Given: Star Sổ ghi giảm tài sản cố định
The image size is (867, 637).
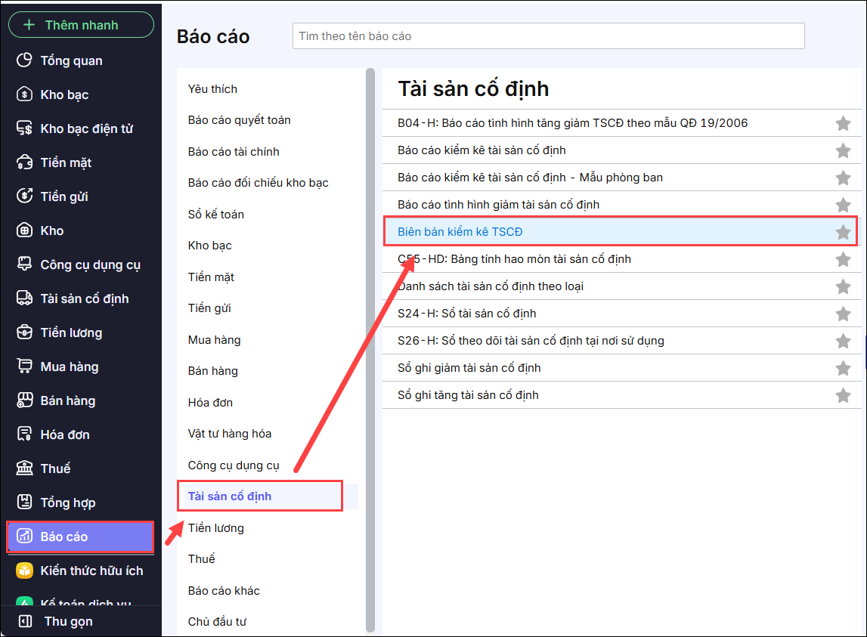Looking at the screenshot, I should (843, 368).
